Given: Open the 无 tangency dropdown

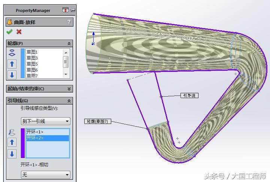Looking at the screenshot, I should click(x=46, y=175).
